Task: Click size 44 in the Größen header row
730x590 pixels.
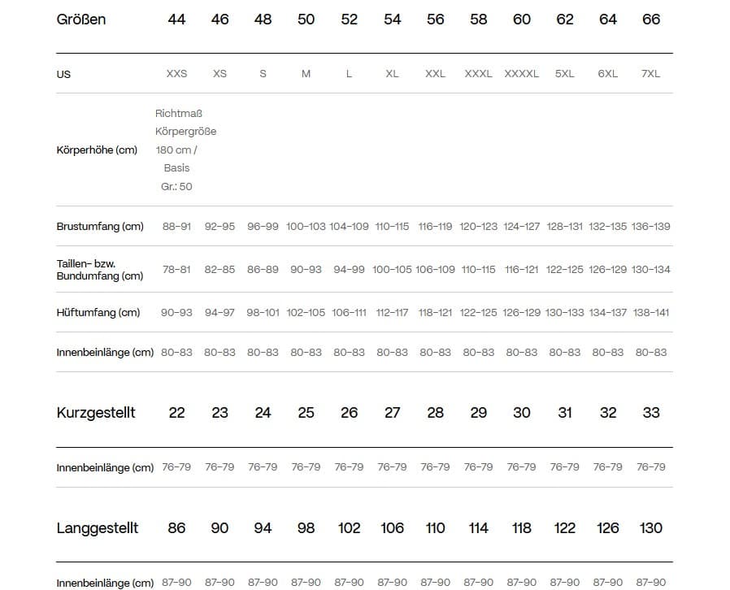Action: pos(176,20)
